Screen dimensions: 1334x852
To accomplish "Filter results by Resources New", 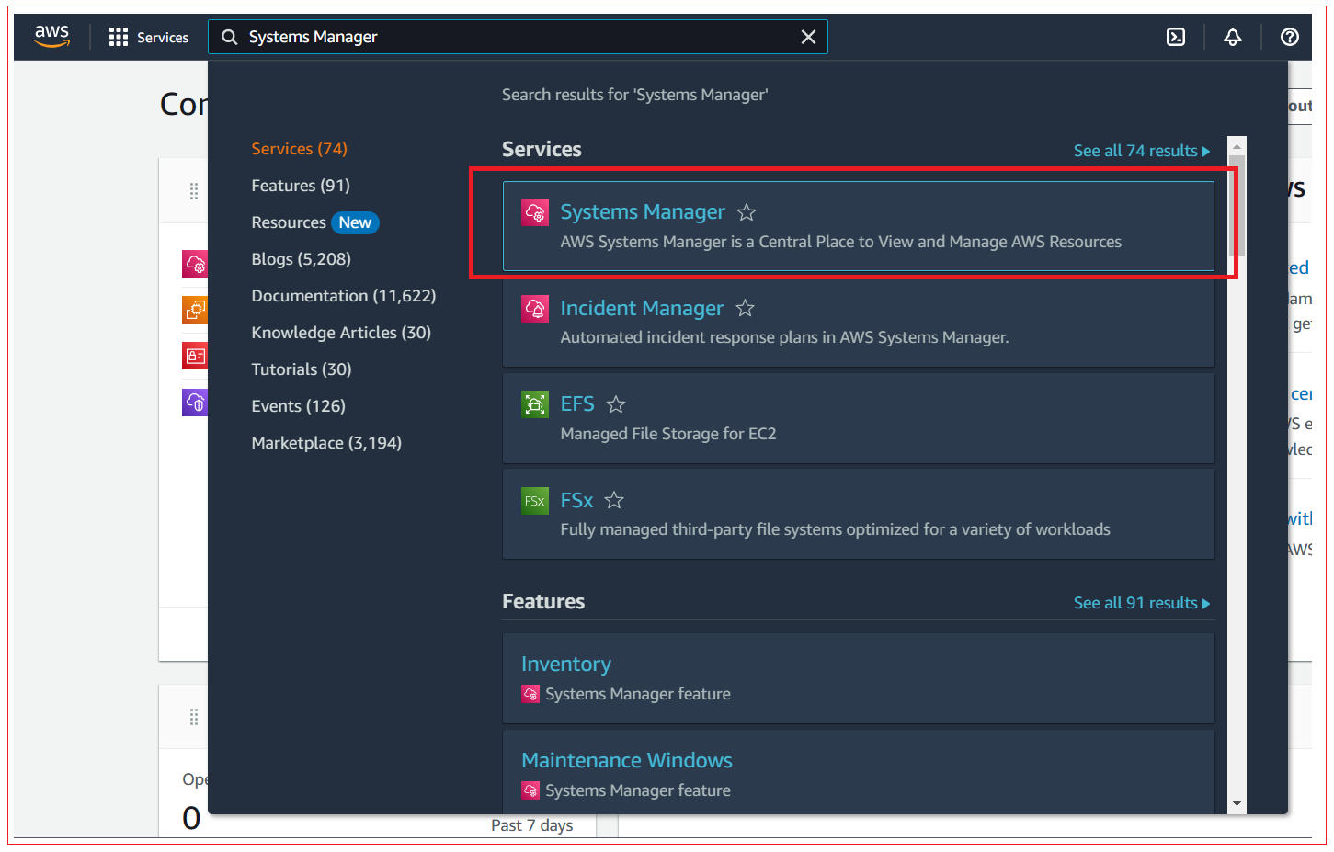I will tap(314, 222).
